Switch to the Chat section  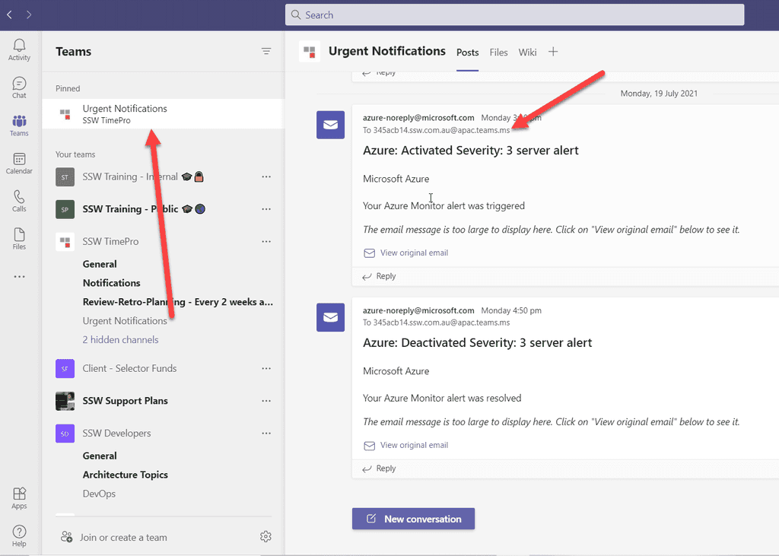(18, 87)
